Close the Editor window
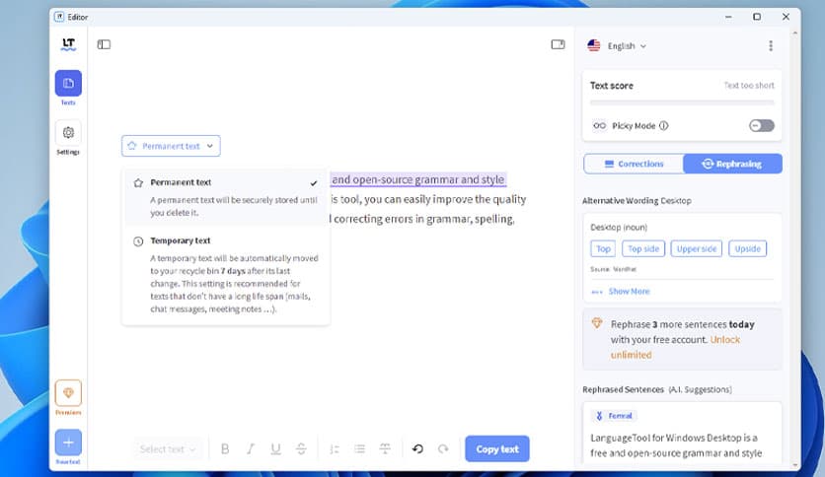Screen dimensions: 825x477 [x=786, y=17]
